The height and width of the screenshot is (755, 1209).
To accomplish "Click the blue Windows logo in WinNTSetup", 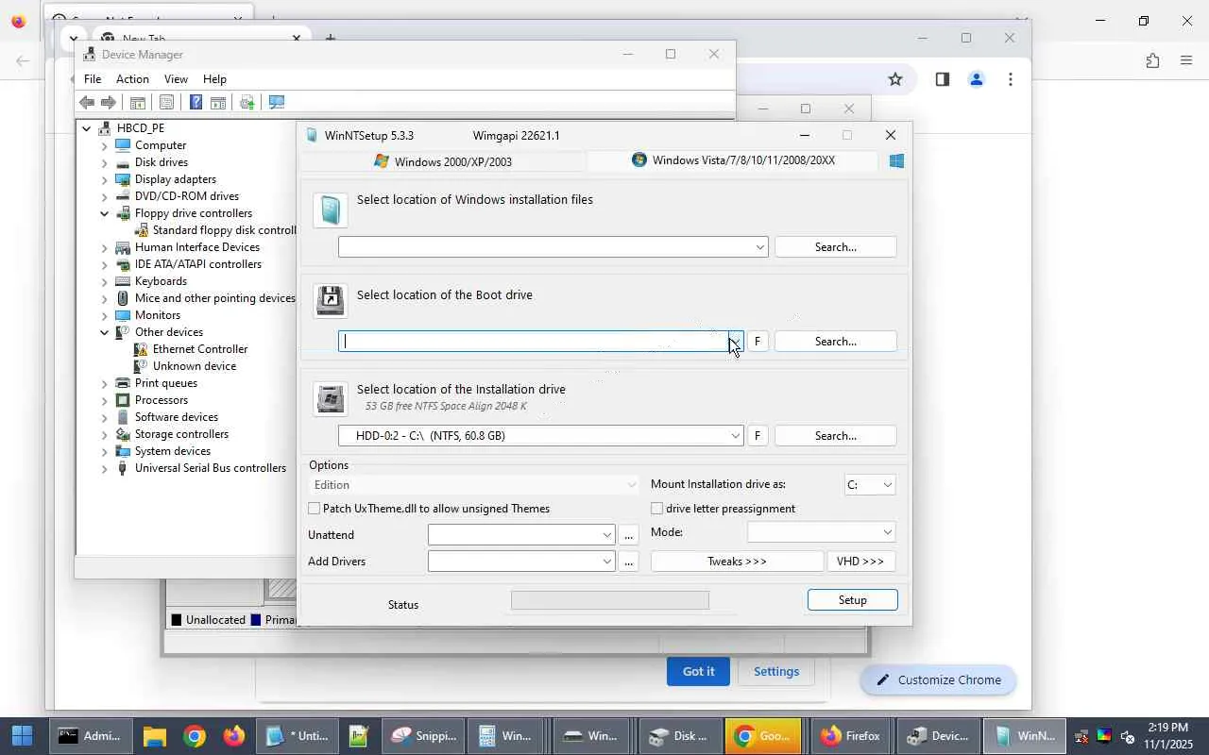I will [x=896, y=161].
